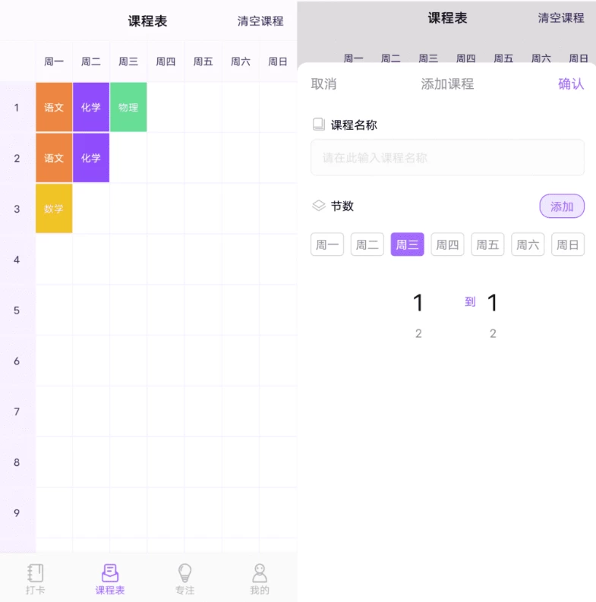Select value 2 in the start period picker
Screen dimensions: 596x602
[x=418, y=334]
